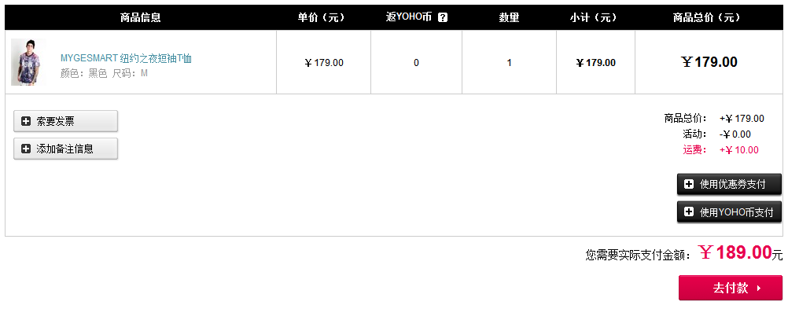Click the 颜色：黑色 尺码：M description text

tap(104, 73)
